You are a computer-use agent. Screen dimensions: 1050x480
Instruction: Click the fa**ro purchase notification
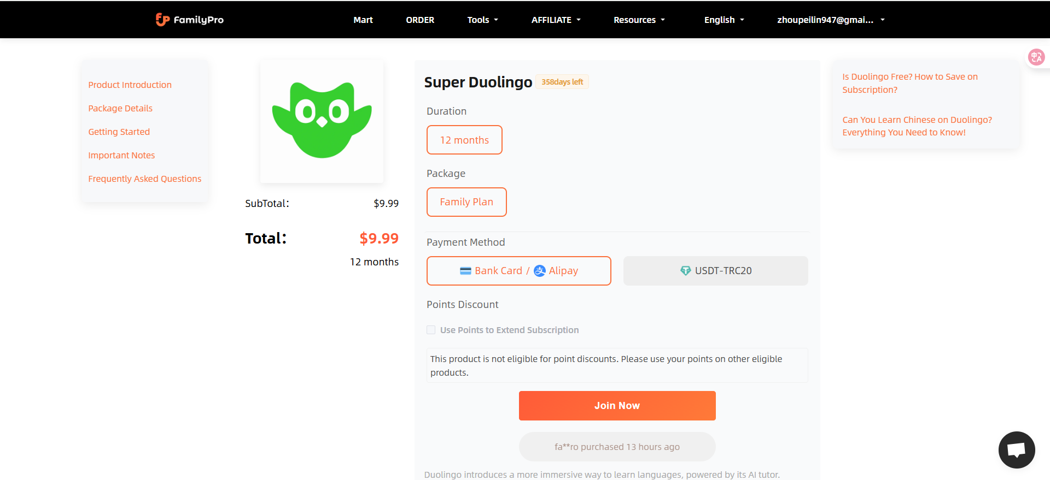[617, 446]
